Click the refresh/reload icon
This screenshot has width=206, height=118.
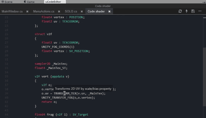180,11
